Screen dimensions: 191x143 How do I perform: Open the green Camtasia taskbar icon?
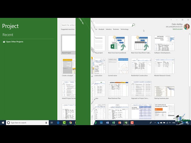tap(64, 122)
